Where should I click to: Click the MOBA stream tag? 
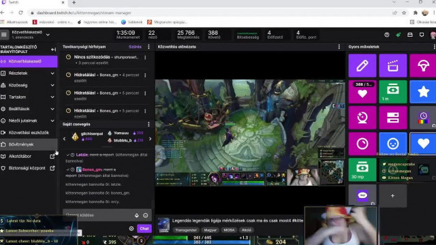point(229,230)
